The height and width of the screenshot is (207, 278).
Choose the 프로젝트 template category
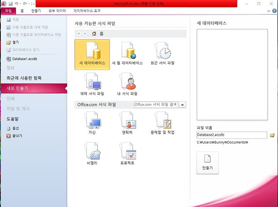[x=127, y=153]
